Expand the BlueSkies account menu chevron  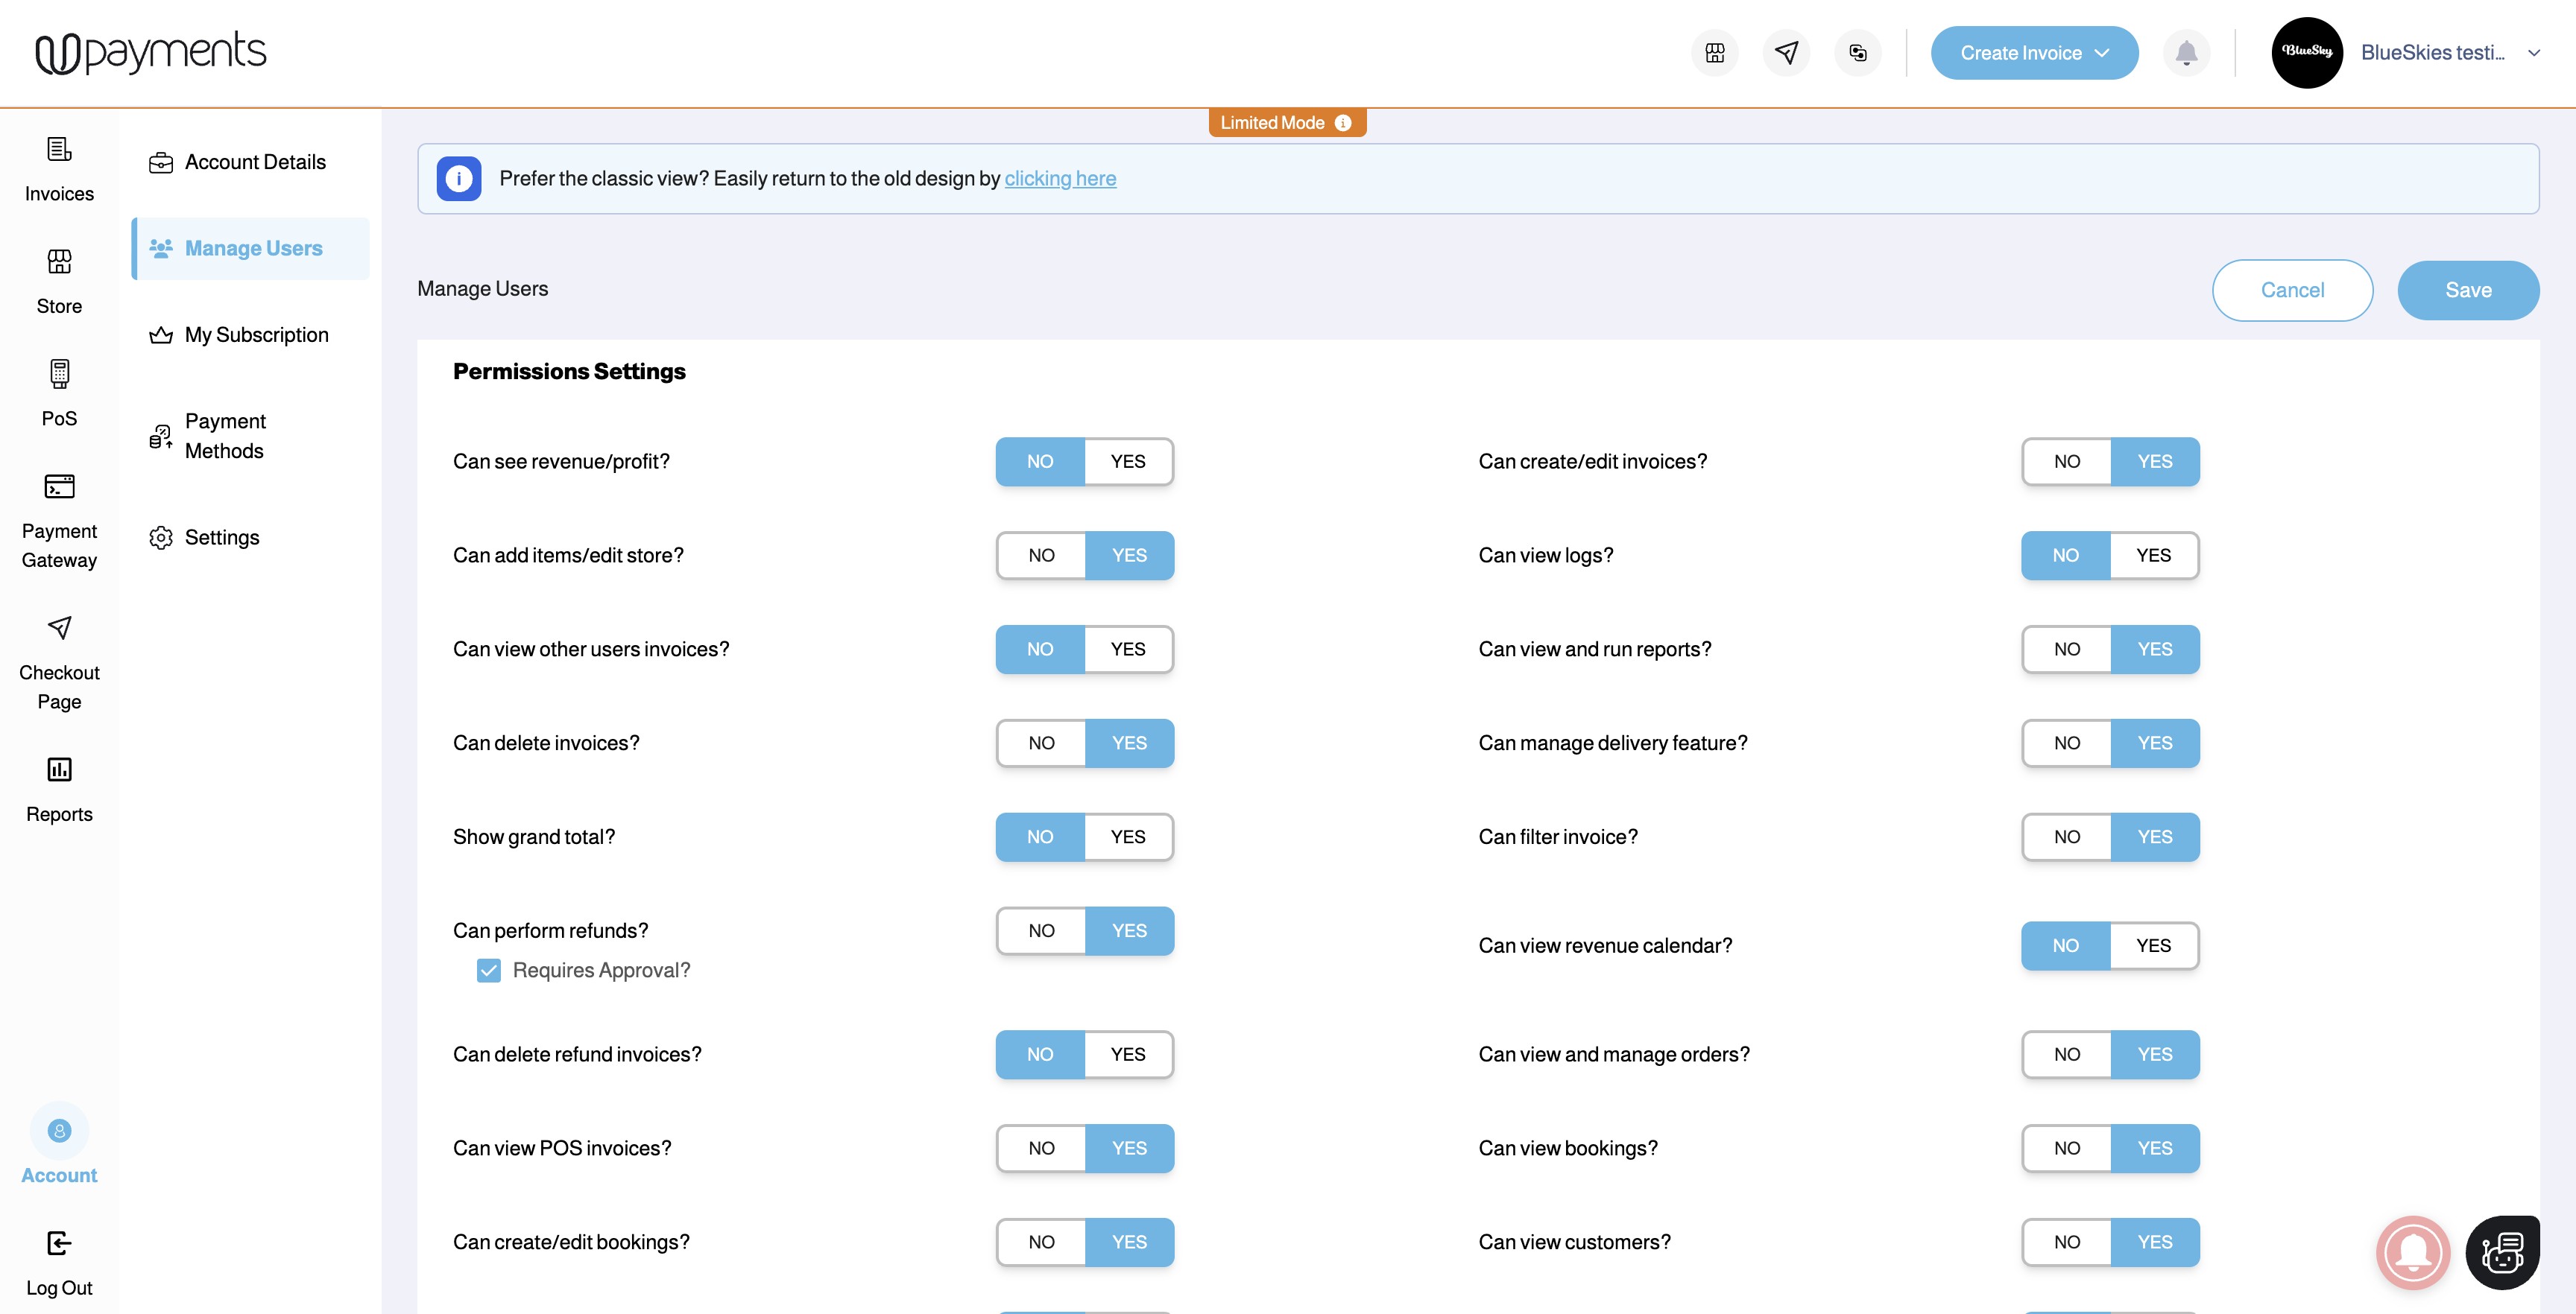click(2534, 53)
